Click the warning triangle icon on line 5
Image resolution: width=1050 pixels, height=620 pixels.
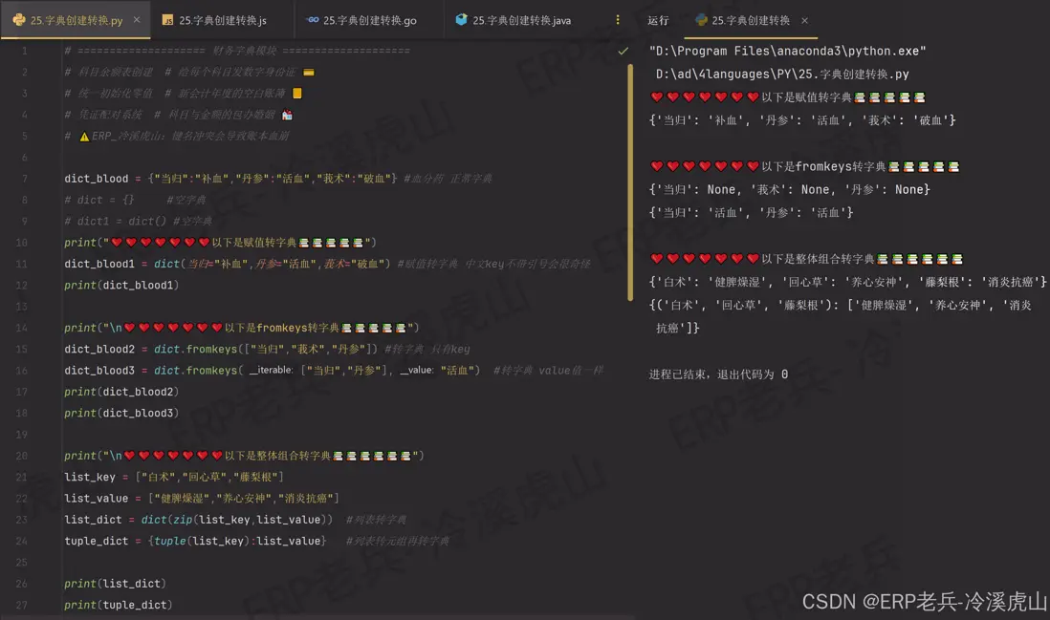pos(84,137)
